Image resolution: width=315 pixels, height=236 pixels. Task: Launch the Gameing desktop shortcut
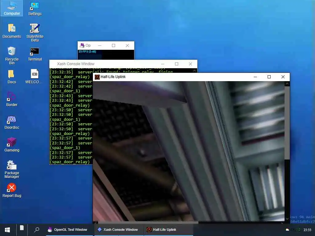12,145
